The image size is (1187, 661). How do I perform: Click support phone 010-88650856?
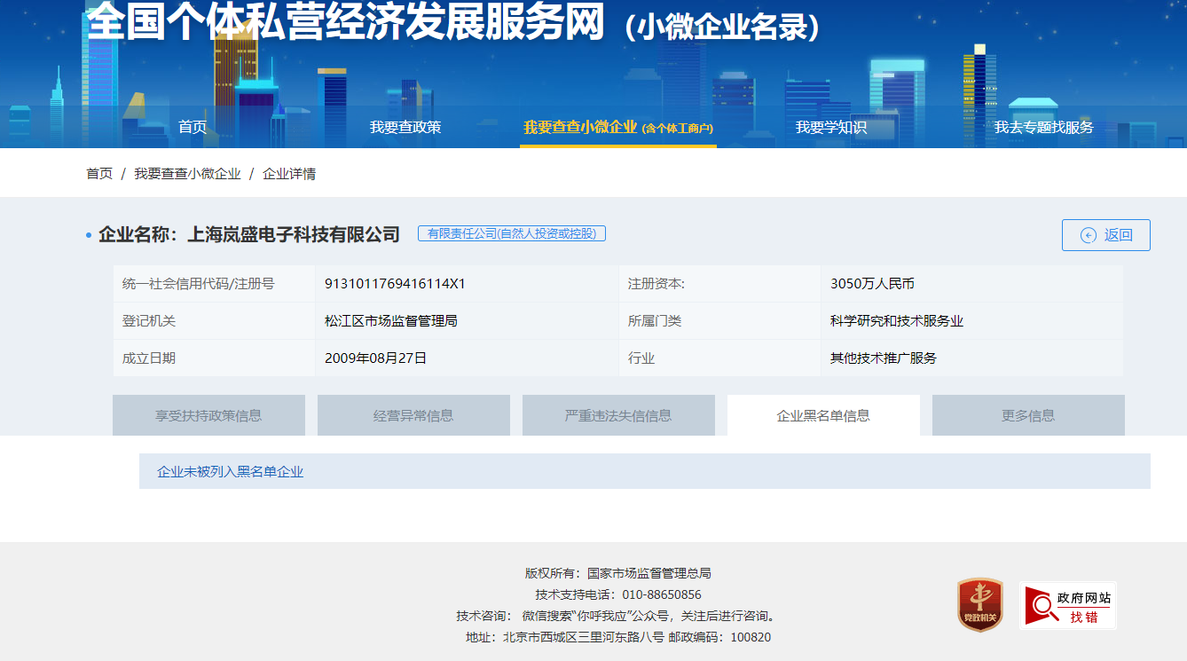[x=662, y=594]
